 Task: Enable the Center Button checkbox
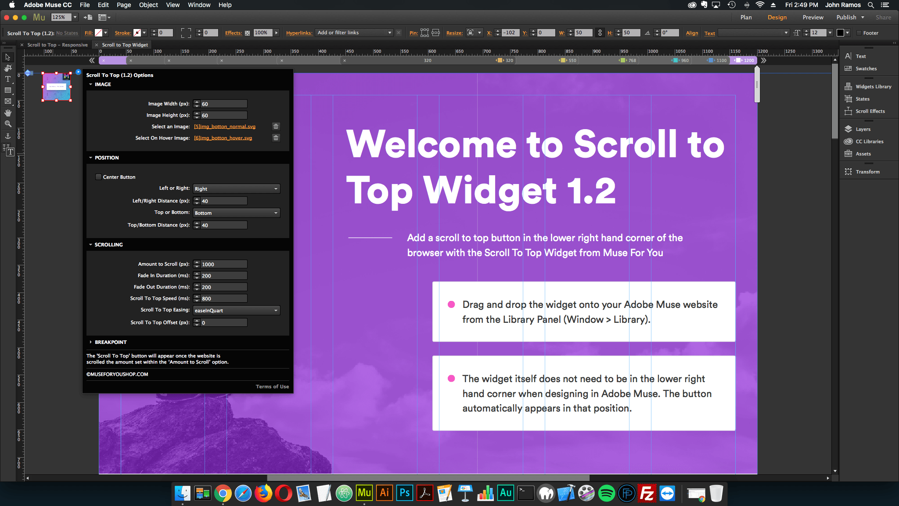[x=98, y=177]
